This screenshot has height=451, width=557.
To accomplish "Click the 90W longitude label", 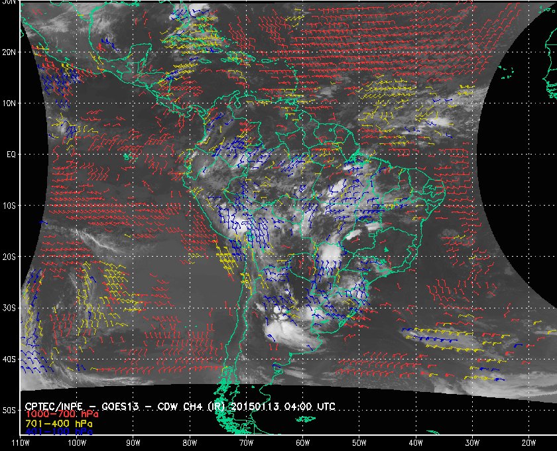I will click(x=133, y=443).
